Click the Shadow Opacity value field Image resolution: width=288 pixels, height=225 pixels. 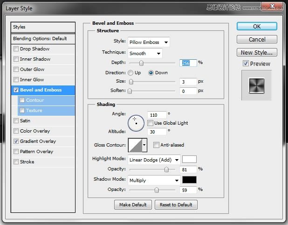[x=188, y=190]
